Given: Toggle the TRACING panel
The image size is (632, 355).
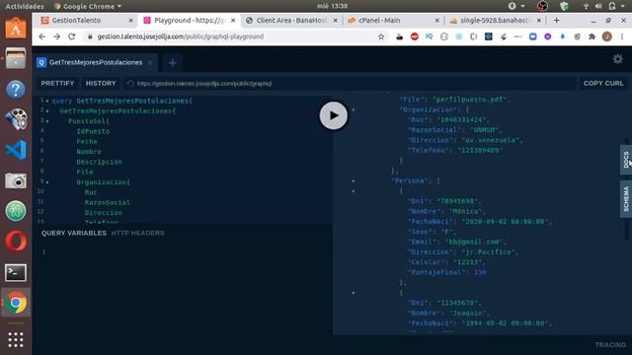Looking at the screenshot, I should [x=610, y=345].
